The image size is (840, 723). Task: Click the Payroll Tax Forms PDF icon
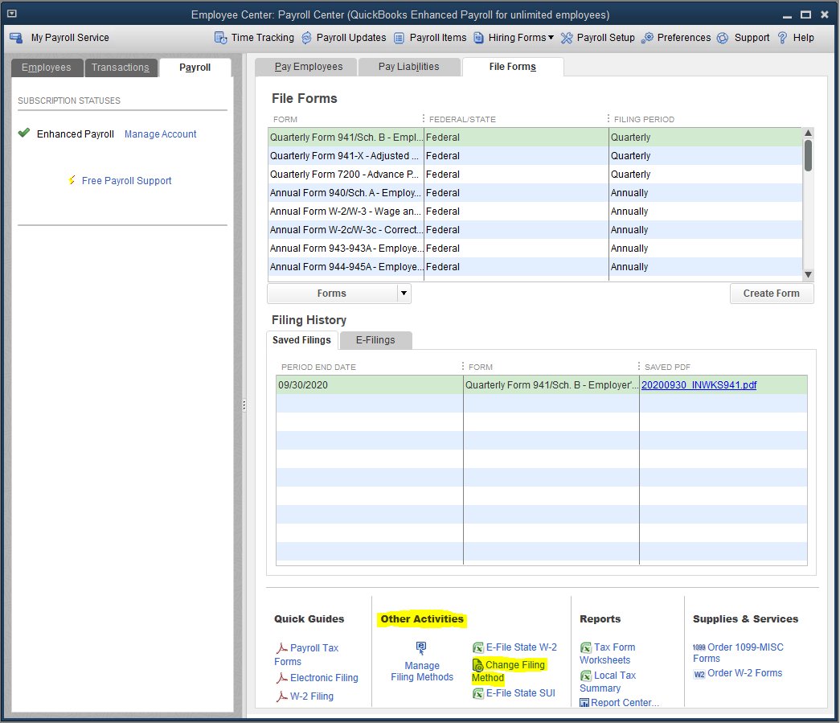tap(282, 648)
